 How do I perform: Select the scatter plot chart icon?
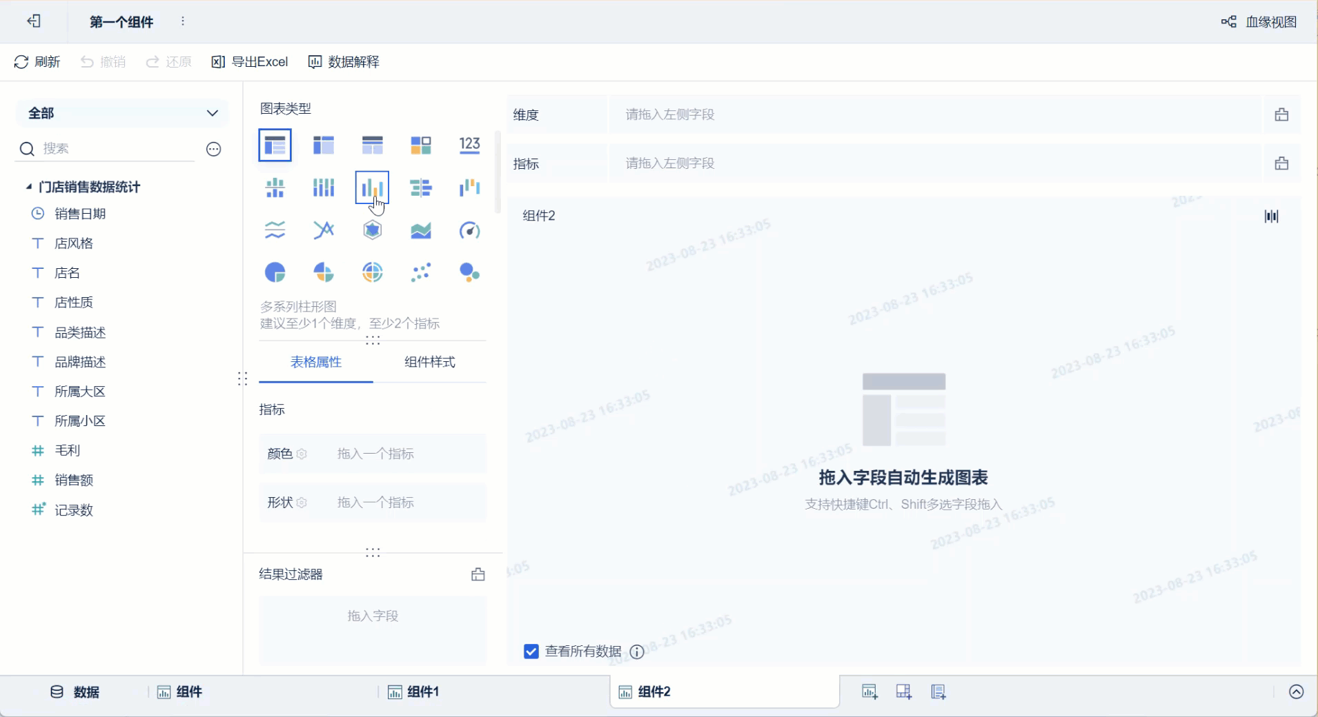[x=420, y=272]
